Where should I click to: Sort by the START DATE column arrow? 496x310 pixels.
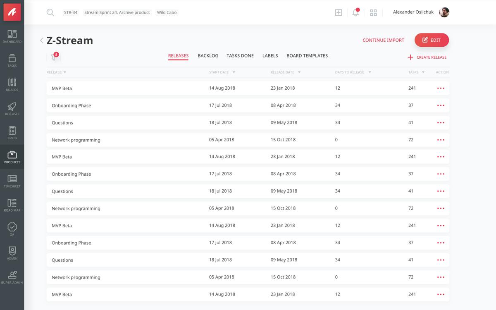[234, 72]
